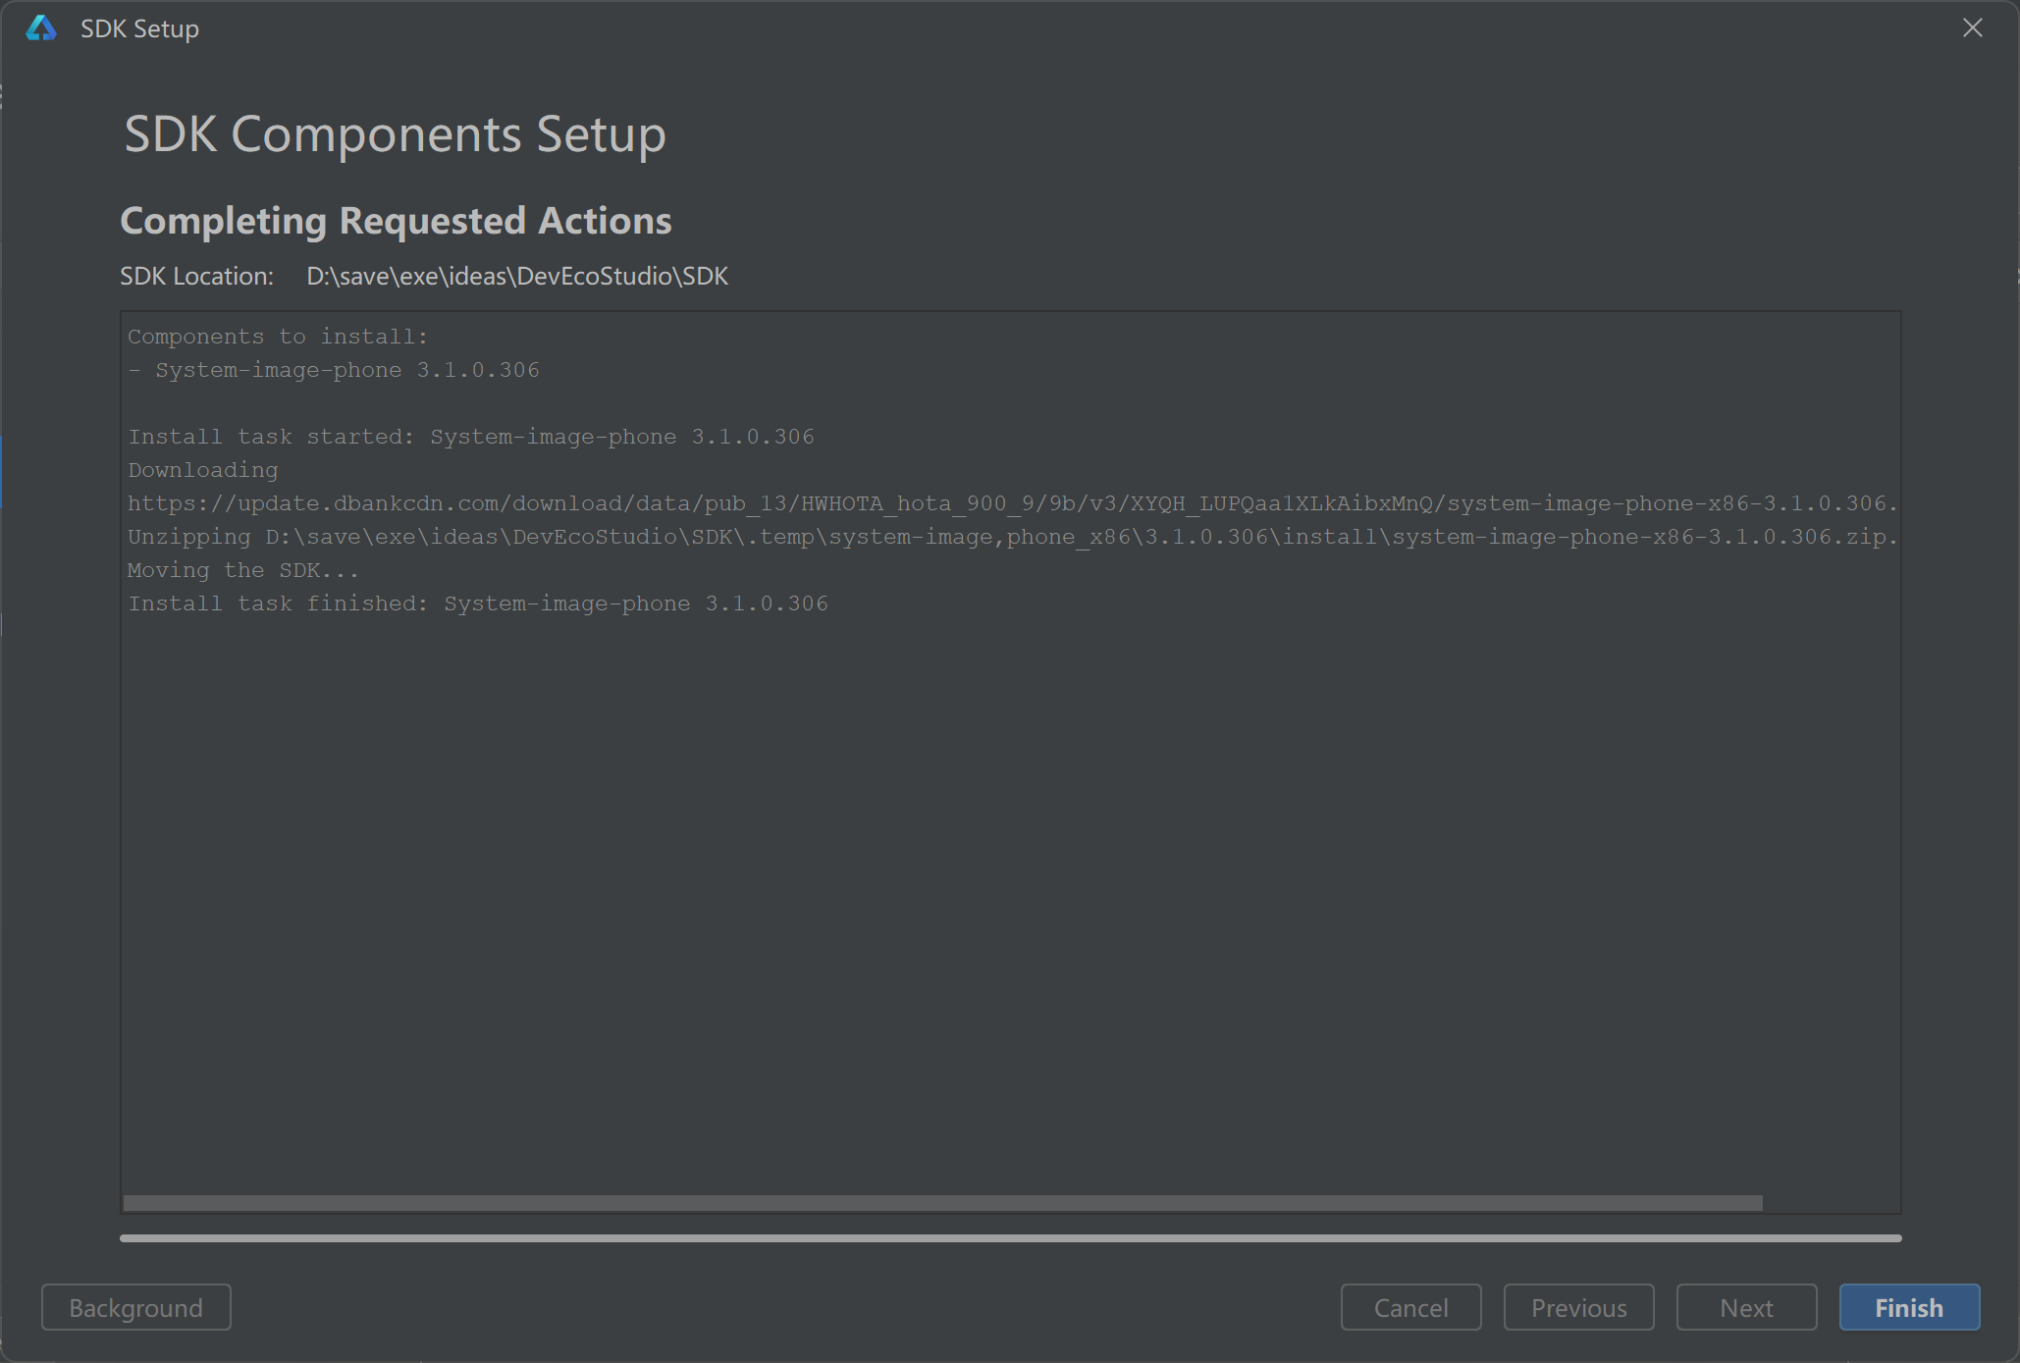2020x1363 pixels.
Task: Click the dbankcdn download URL line
Action: (1012, 503)
